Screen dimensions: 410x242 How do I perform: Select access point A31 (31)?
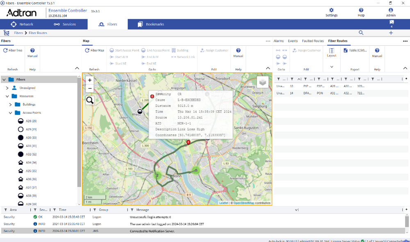click(27, 146)
